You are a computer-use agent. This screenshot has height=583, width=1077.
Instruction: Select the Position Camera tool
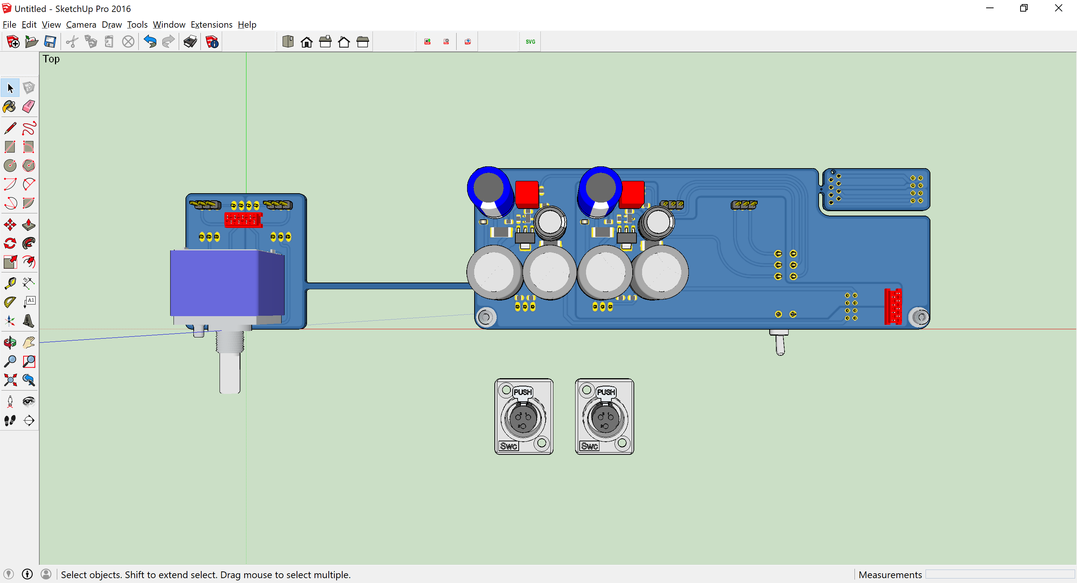[10, 402]
